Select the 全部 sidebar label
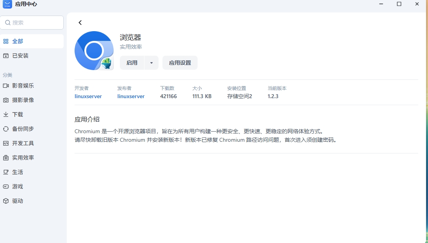 click(x=18, y=41)
